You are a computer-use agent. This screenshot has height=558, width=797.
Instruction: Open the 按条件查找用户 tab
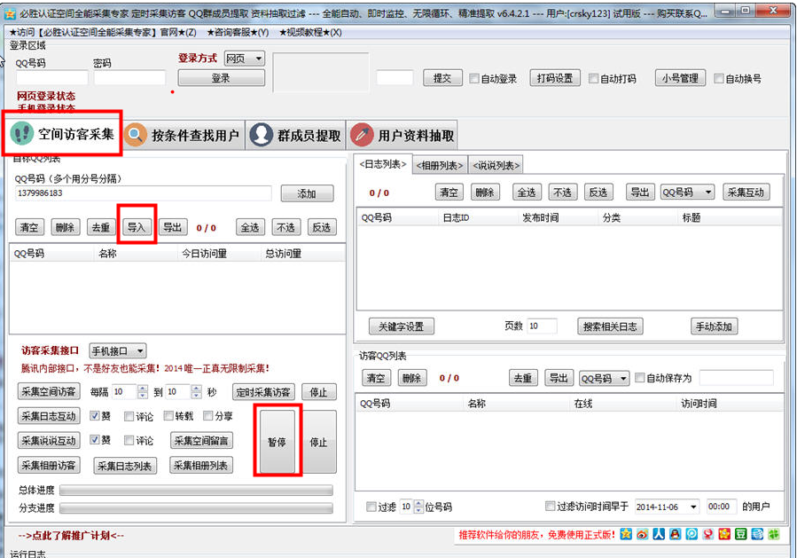tap(184, 135)
